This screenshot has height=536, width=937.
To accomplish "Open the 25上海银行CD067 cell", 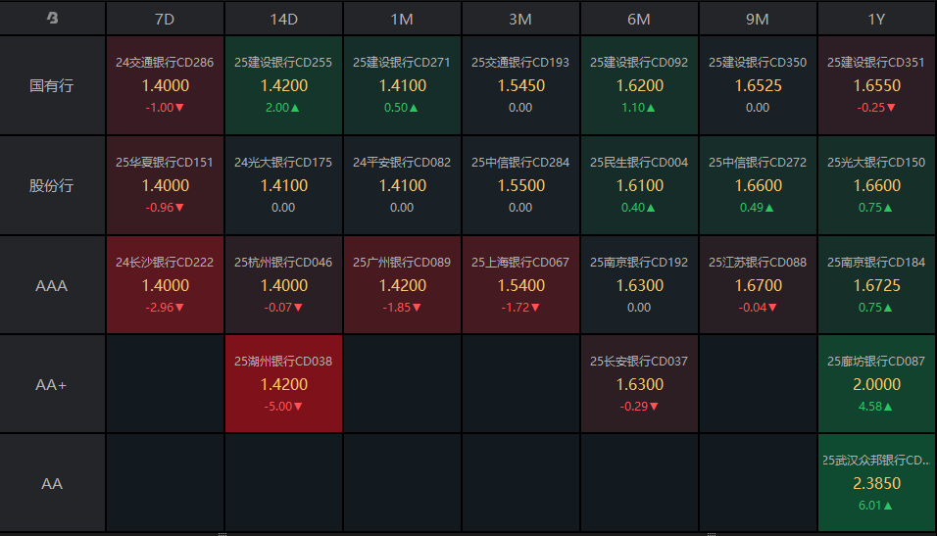I will [520, 285].
